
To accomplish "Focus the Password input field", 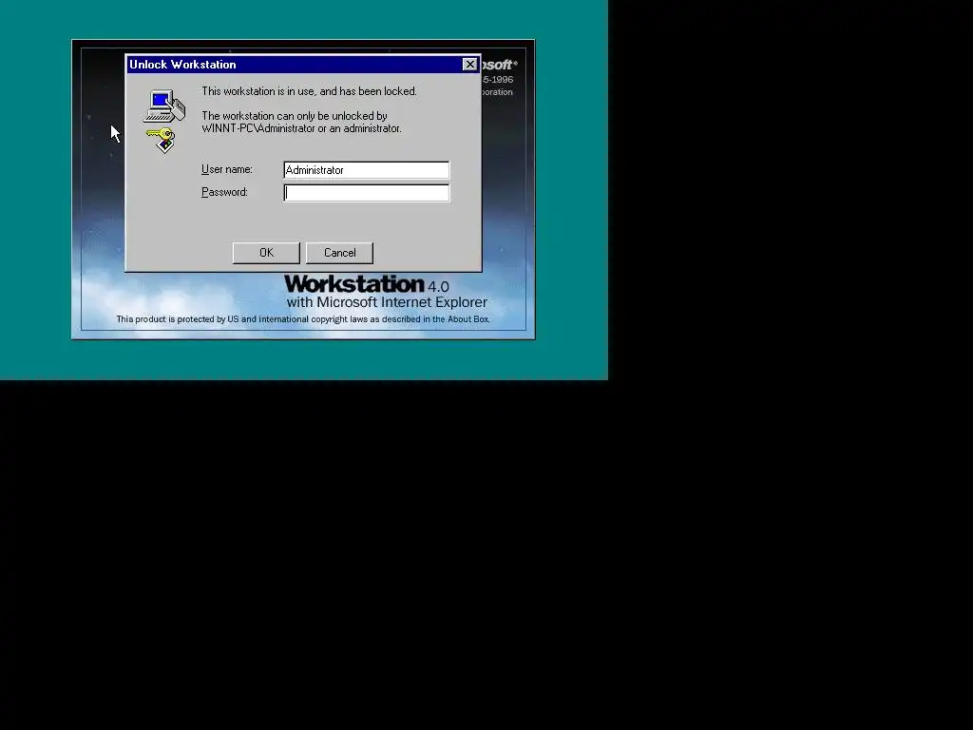I will (366, 193).
